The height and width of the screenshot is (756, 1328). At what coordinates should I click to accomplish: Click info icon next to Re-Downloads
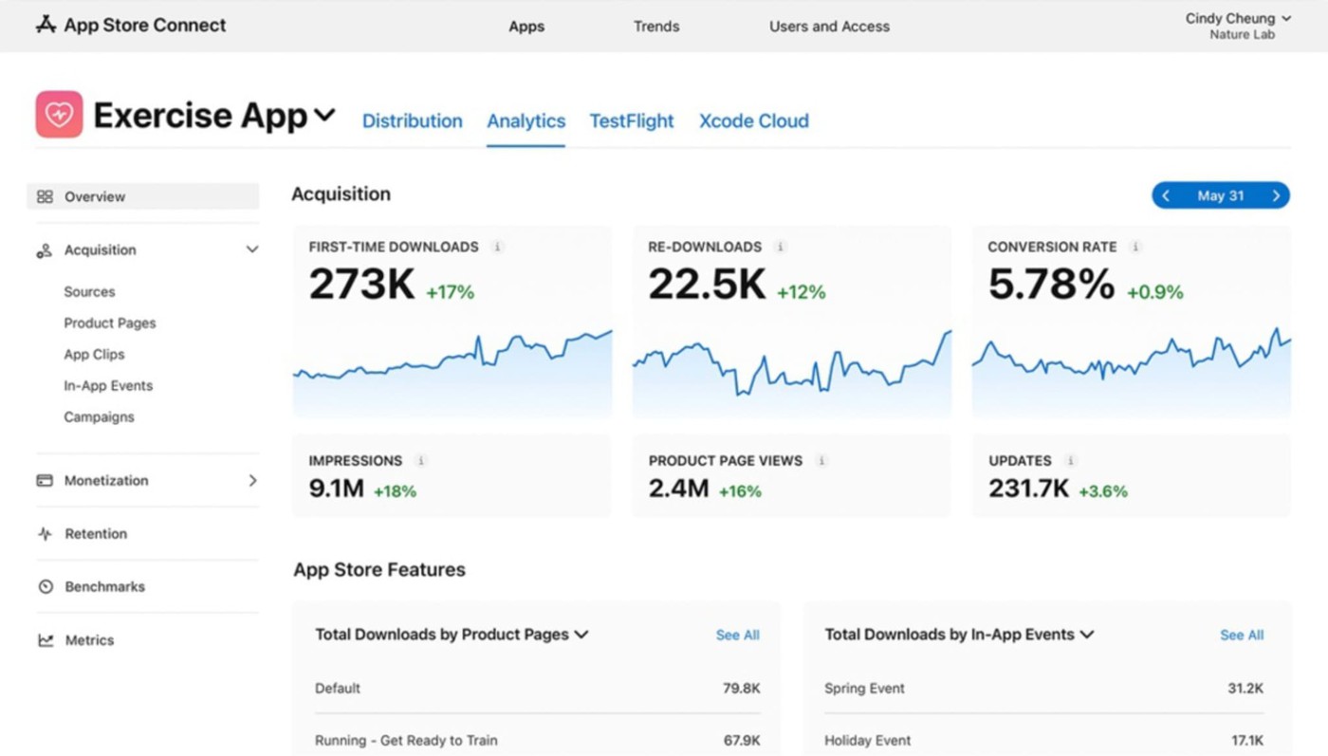(x=781, y=247)
